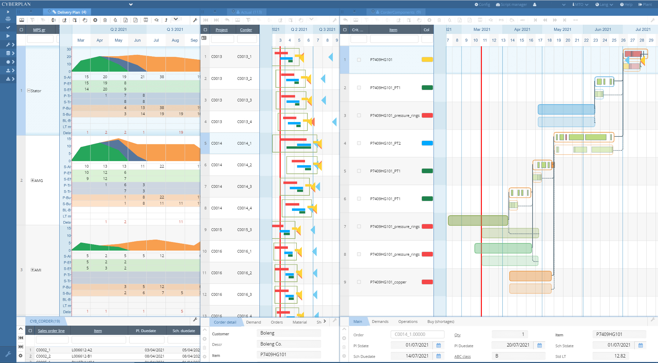Export the Delivery Plan as PDF
Viewport: 658px width, 363px height.
pyautogui.click(x=136, y=20)
